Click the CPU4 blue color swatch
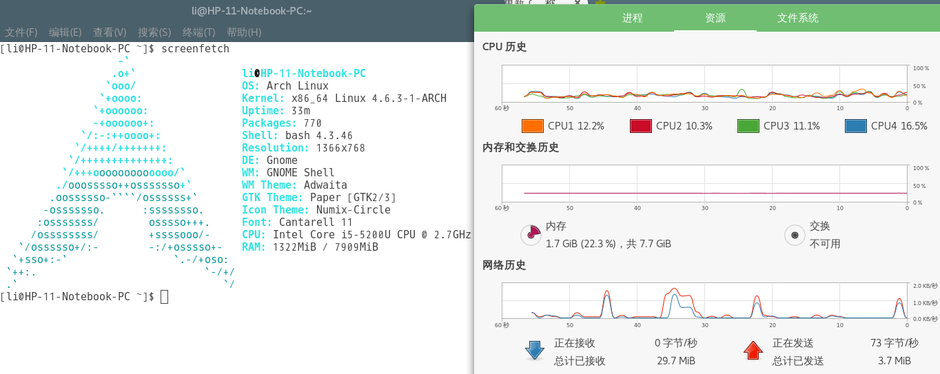Screen dimensions: 940x374 pyautogui.click(x=856, y=126)
